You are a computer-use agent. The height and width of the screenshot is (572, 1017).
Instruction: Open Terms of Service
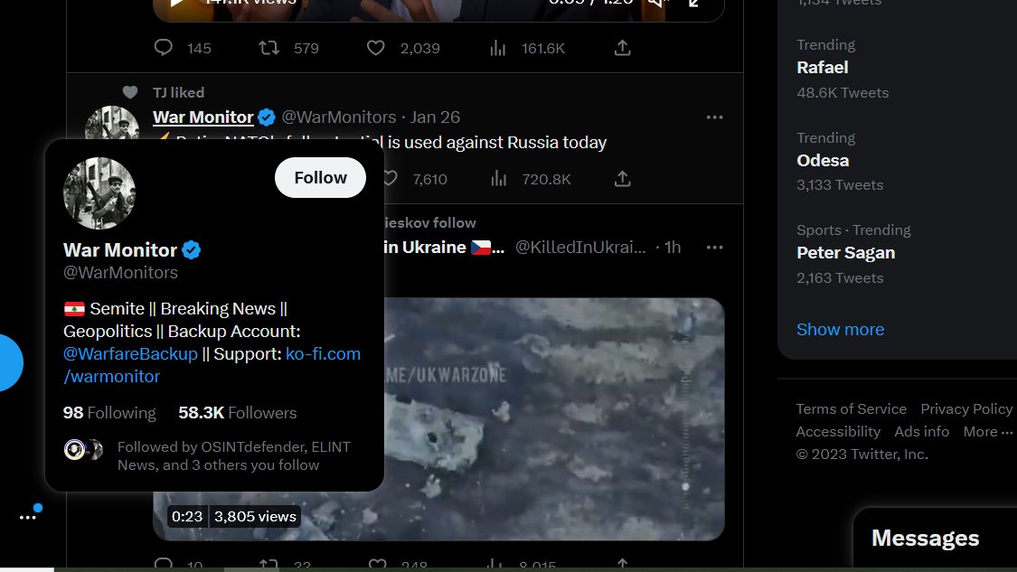[x=851, y=409]
